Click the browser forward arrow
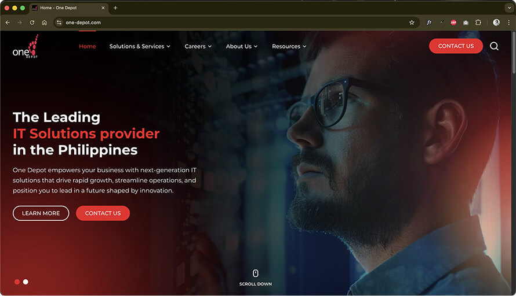The image size is (516, 296). pos(20,23)
